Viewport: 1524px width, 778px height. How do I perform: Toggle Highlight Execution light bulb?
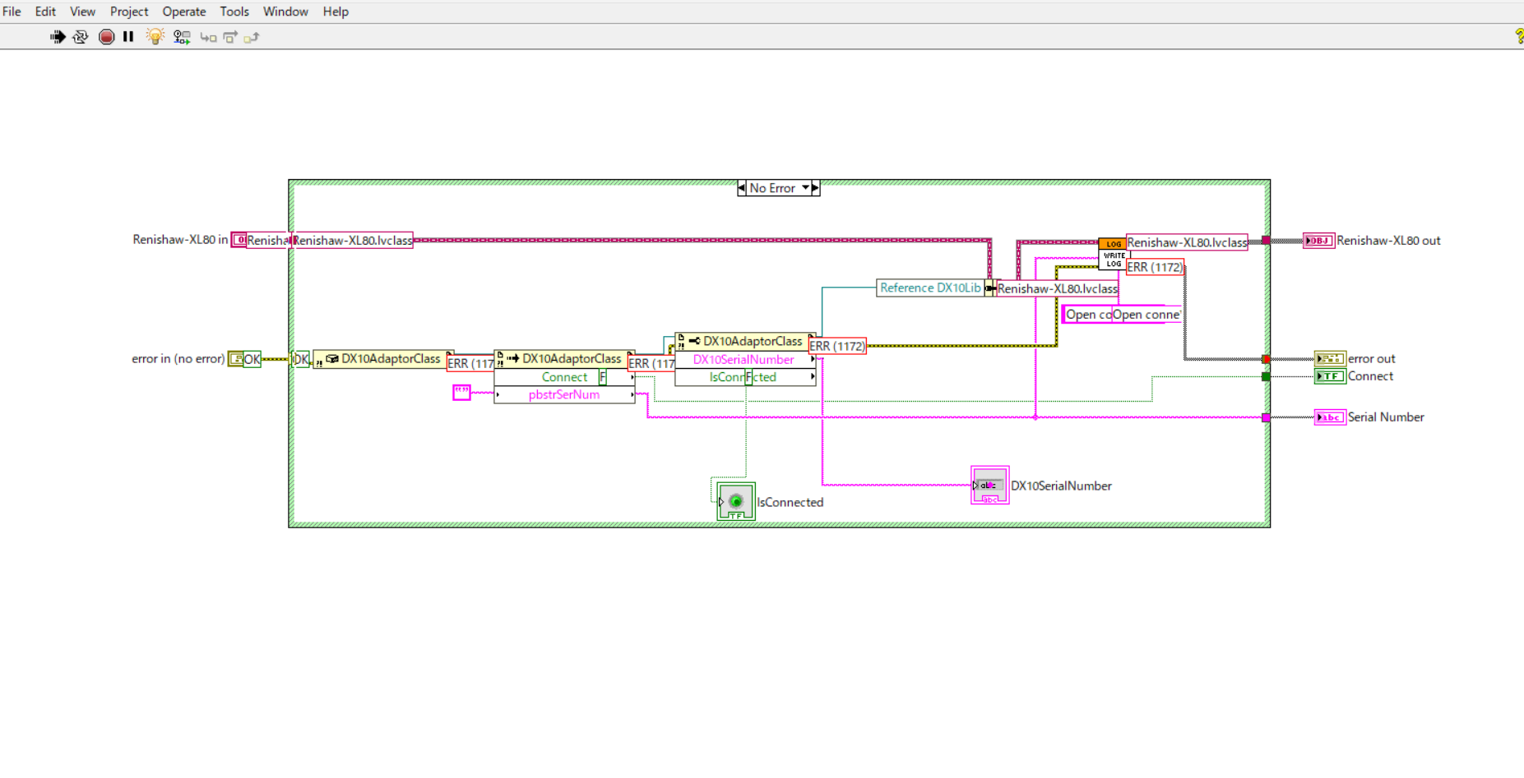pos(155,37)
